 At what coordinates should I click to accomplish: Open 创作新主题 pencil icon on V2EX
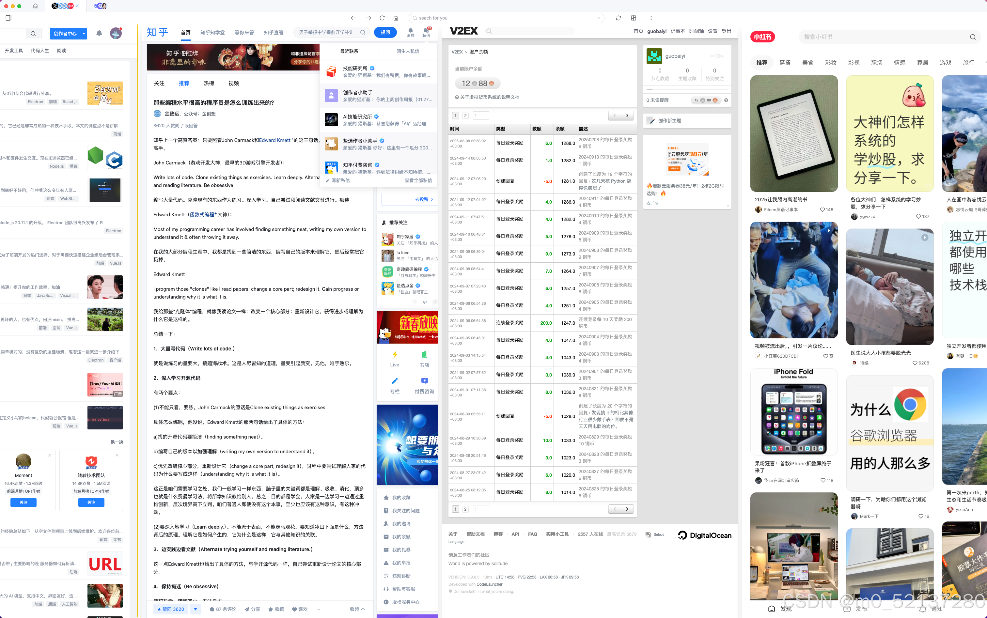coord(650,121)
